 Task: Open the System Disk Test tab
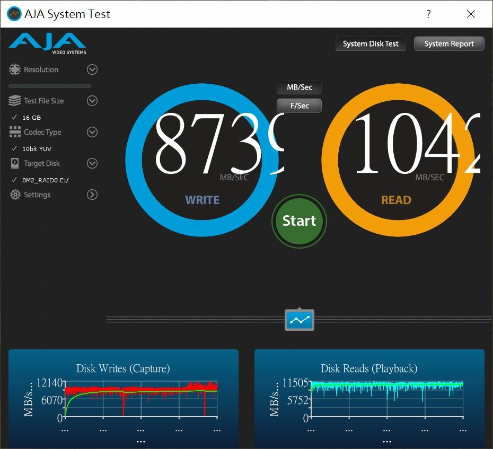click(x=371, y=43)
